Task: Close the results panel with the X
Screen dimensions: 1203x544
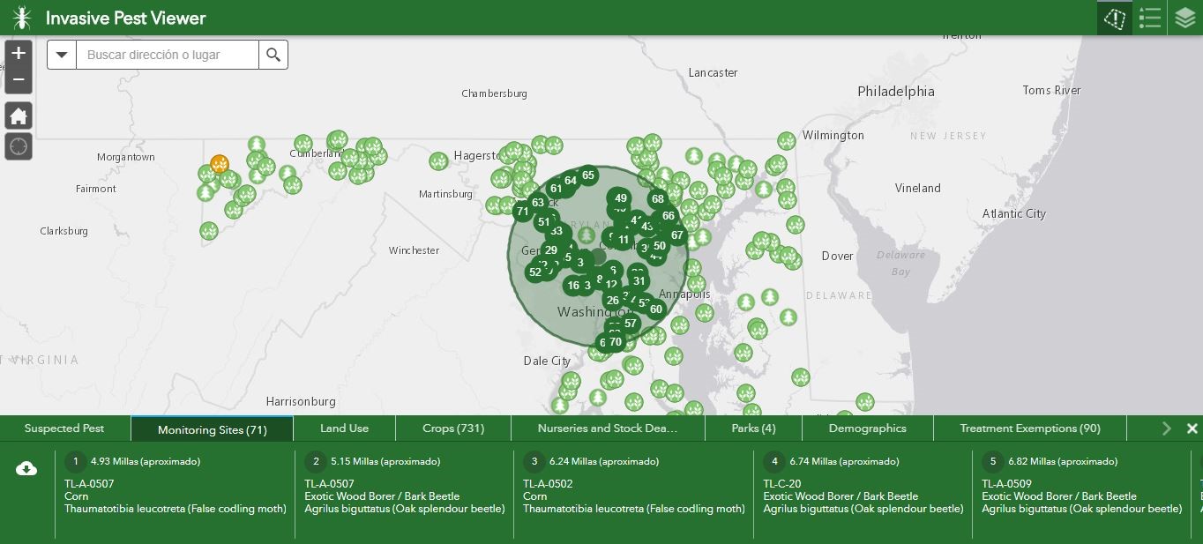Action: click(x=1192, y=428)
